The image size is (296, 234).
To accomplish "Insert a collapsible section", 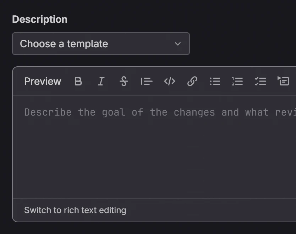I will click(283, 82).
